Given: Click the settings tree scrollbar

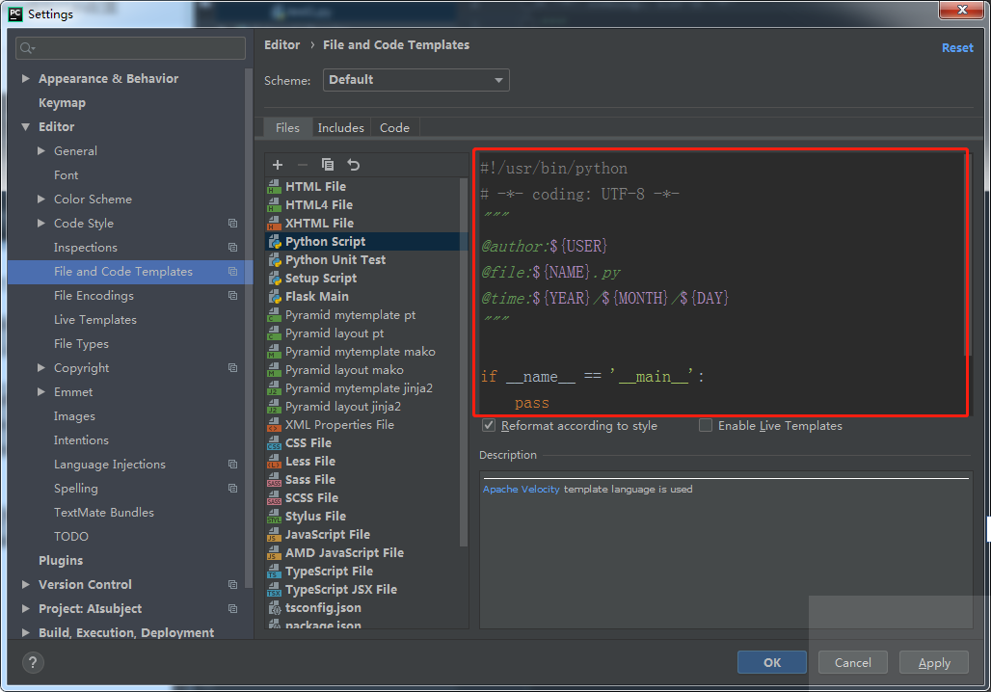Looking at the screenshot, I should coord(249,329).
